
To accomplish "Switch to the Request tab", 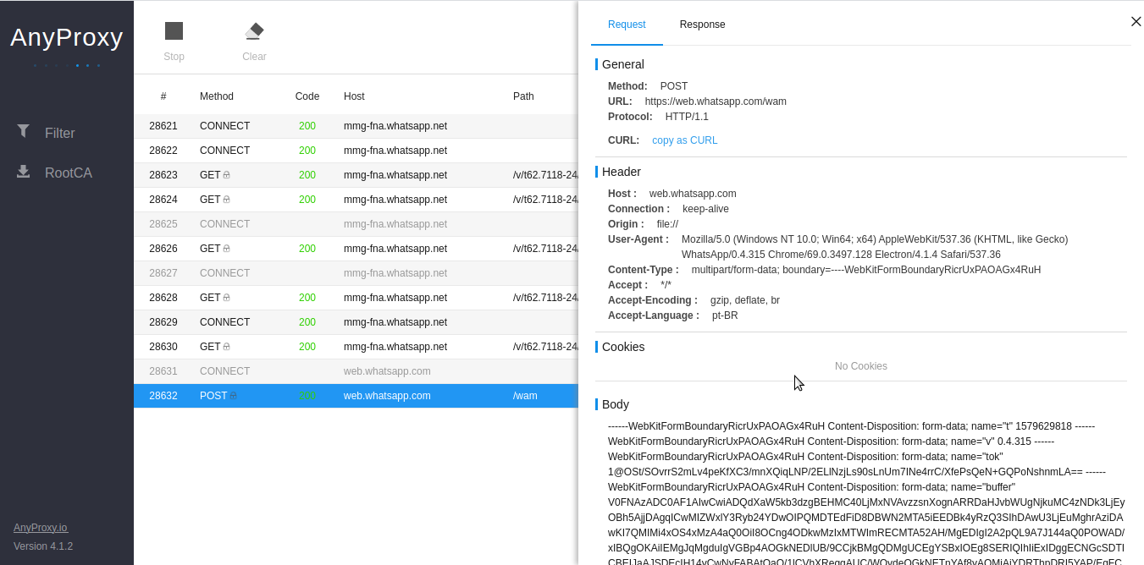I will (x=627, y=25).
